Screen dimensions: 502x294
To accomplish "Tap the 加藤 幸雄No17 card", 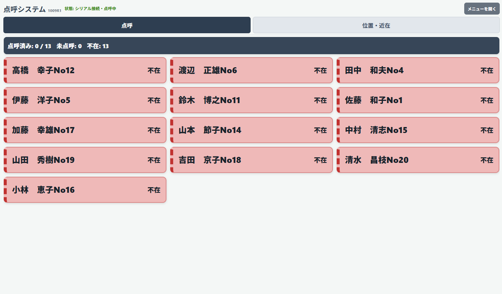I will [x=85, y=130].
